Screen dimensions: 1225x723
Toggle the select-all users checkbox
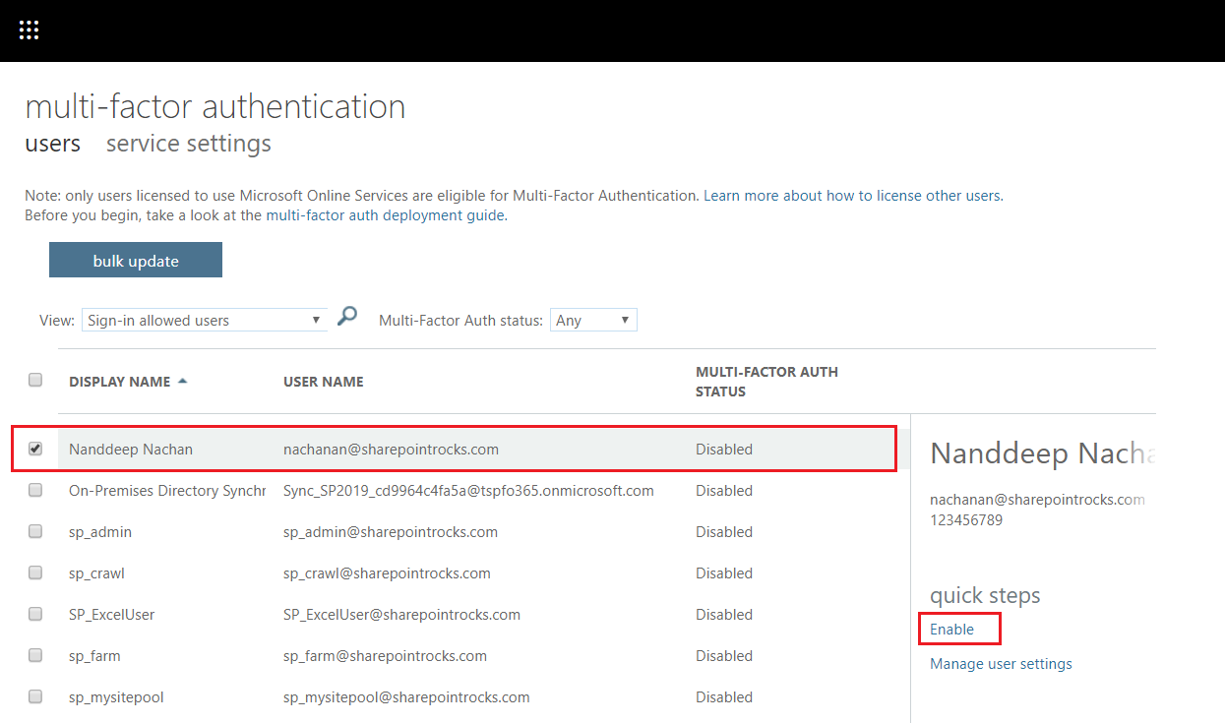35,380
